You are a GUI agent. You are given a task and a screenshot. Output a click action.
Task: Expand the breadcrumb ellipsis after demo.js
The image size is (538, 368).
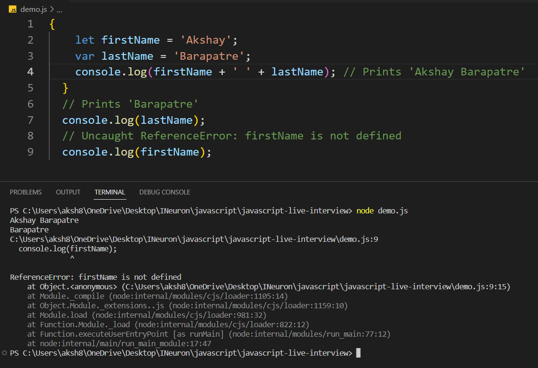coord(59,10)
